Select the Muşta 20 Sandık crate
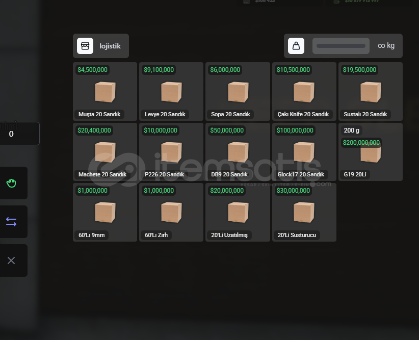 coord(105,92)
